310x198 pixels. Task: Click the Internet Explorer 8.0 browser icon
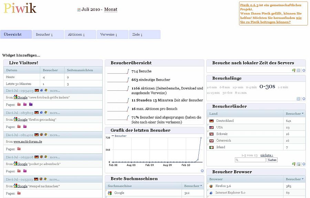pos(212,192)
